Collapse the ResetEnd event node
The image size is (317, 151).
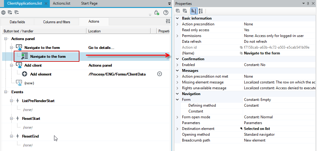point(12,136)
